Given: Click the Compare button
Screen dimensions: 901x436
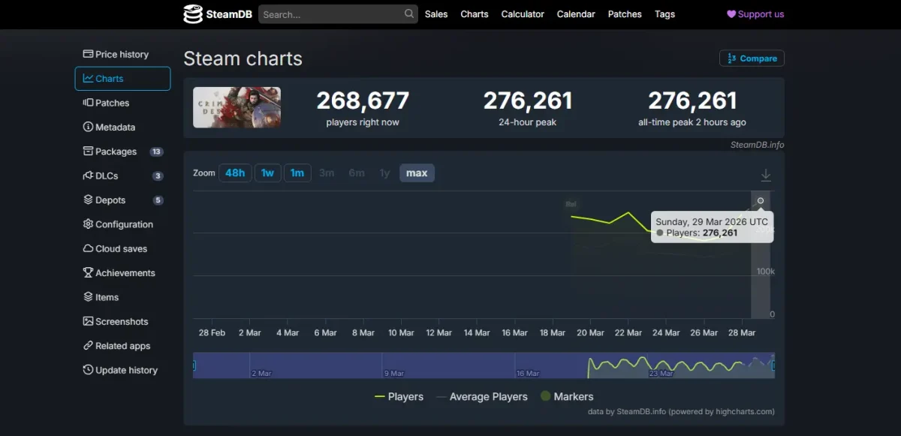Looking at the screenshot, I should pyautogui.click(x=752, y=58).
